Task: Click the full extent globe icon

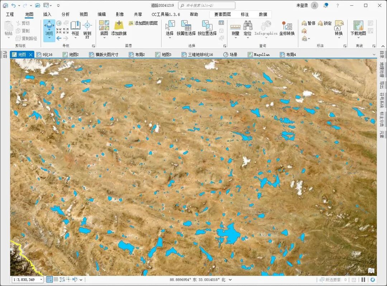Action: pos(59,23)
